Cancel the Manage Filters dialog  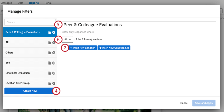click(x=184, y=103)
